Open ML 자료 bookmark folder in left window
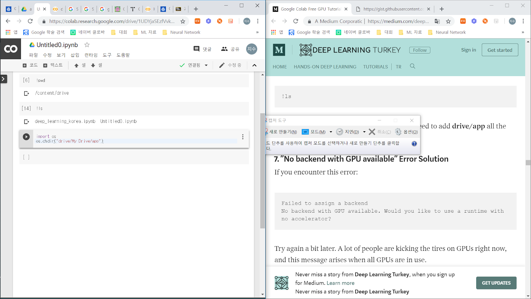 pos(145,32)
